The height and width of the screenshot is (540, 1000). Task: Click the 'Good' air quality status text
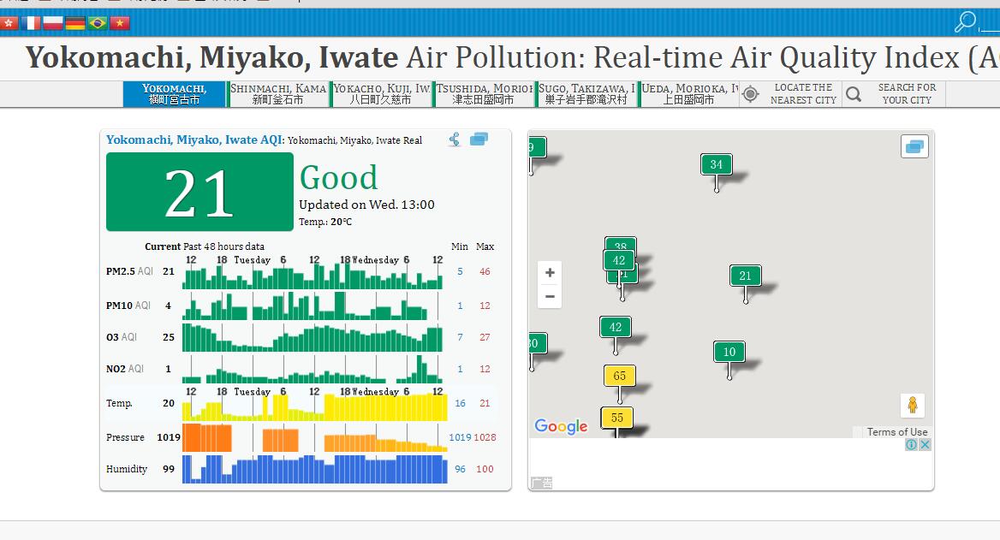(x=339, y=177)
